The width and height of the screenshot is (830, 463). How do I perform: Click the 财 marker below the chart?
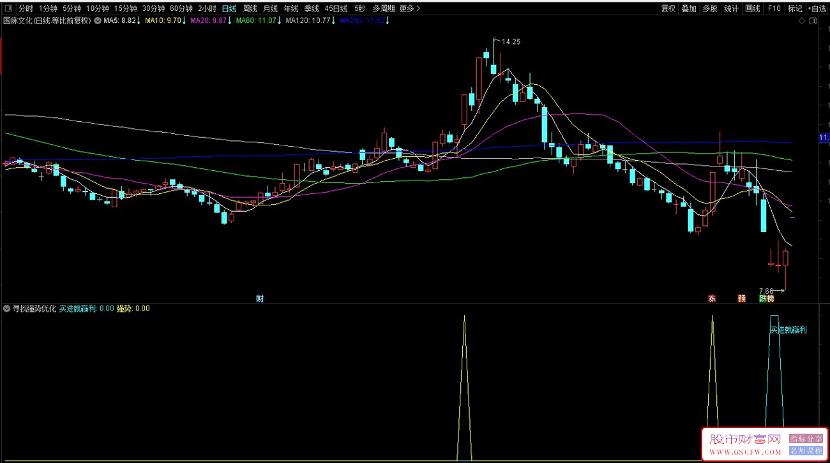[260, 298]
